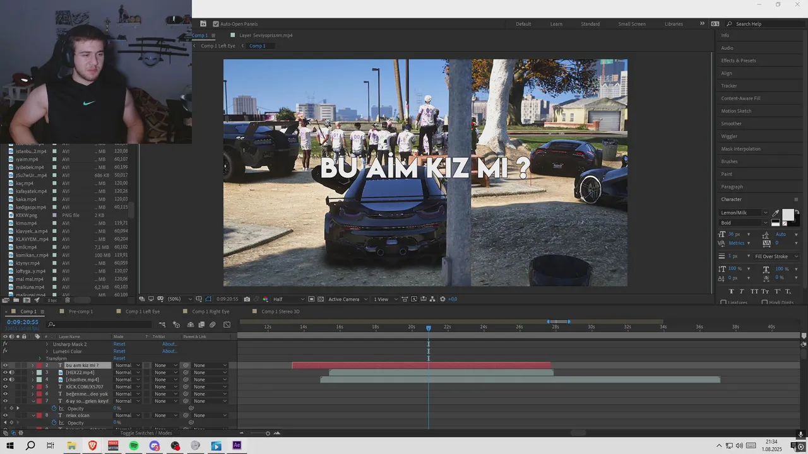
Task: Switch to the Comp 1 Left Eye tab
Action: pyautogui.click(x=143, y=311)
